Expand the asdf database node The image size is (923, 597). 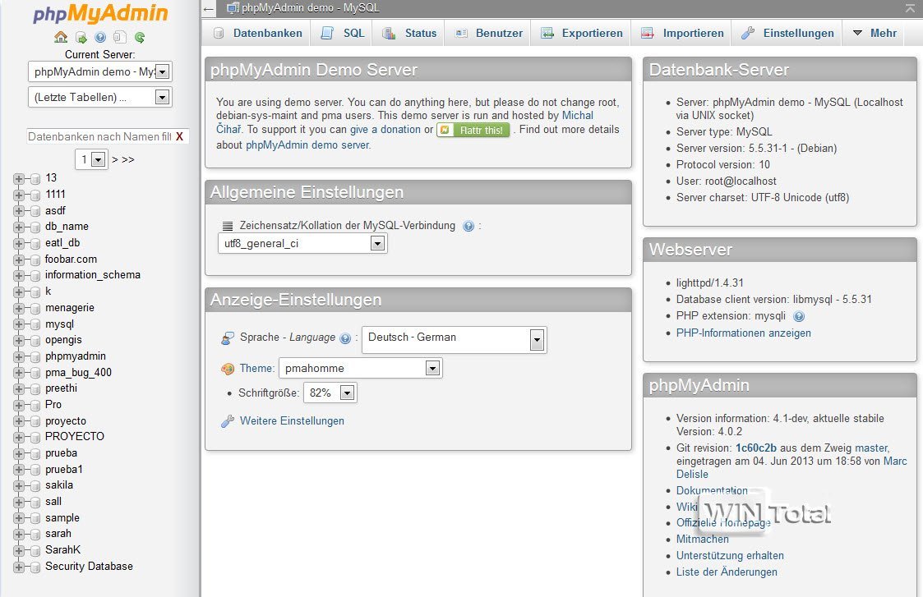pos(19,210)
